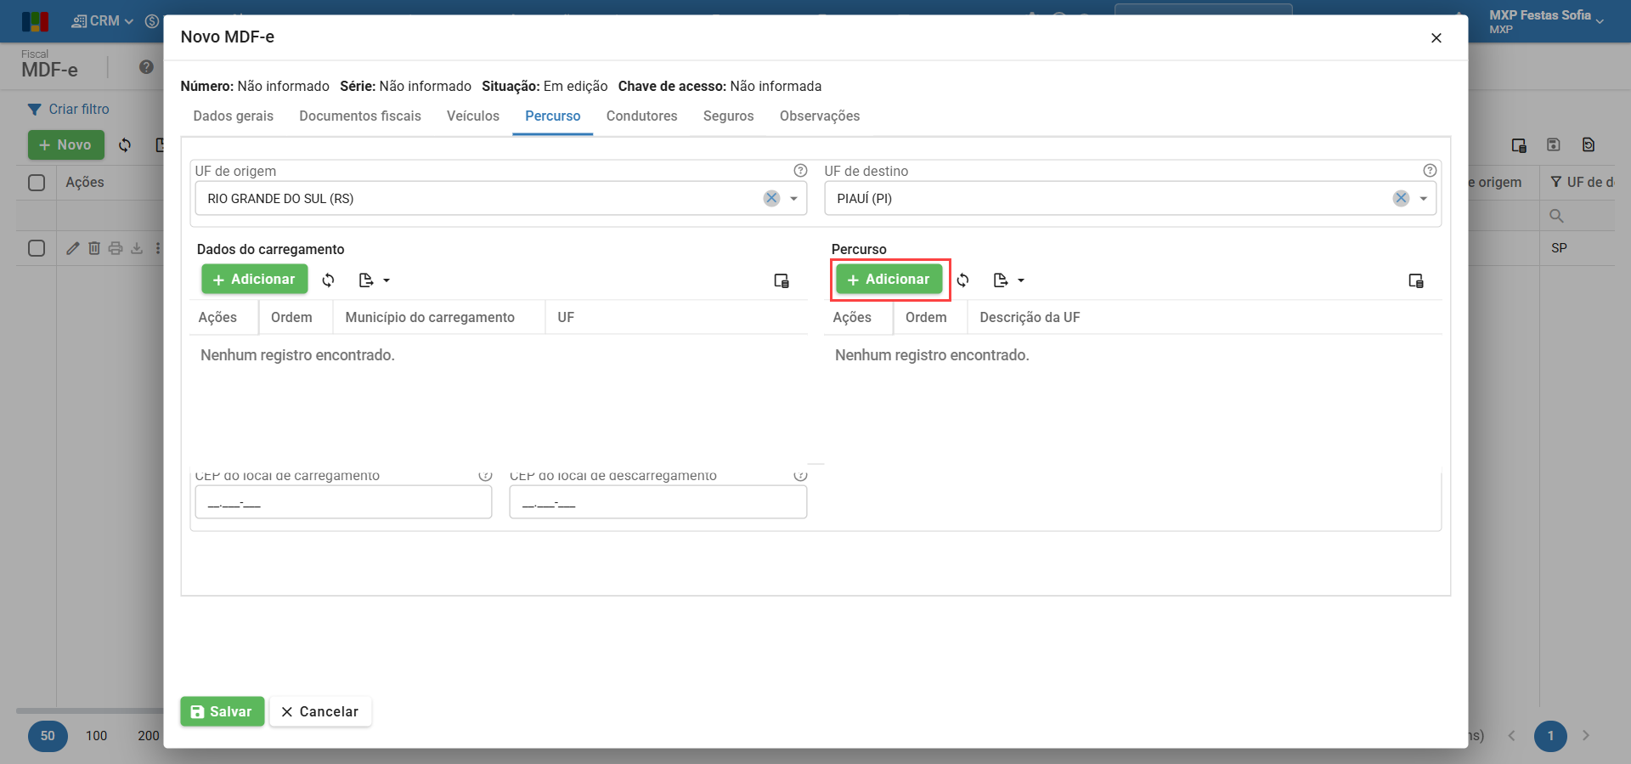Clear the UF de origem selection
This screenshot has height=764, width=1631.
click(x=771, y=198)
